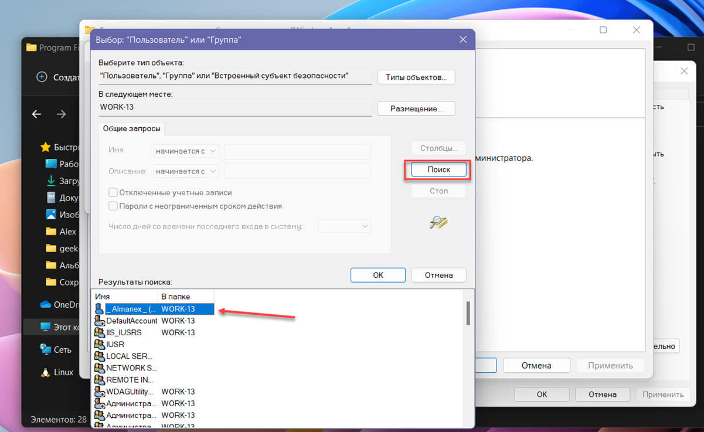Click the Downloads arrow icon in Explorer sidebar
Image resolution: width=704 pixels, height=432 pixels.
[50, 181]
